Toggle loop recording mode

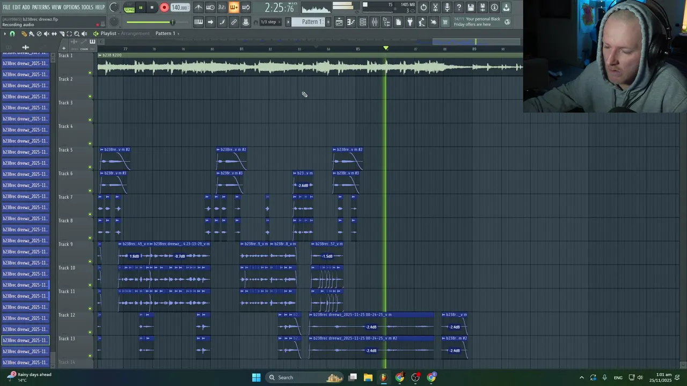pos(246,8)
